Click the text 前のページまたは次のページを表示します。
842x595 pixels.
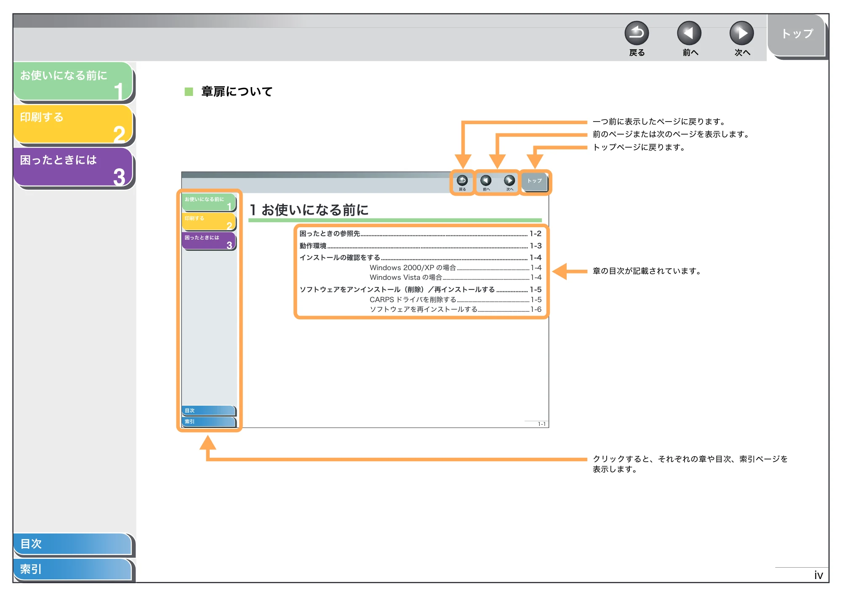(671, 134)
